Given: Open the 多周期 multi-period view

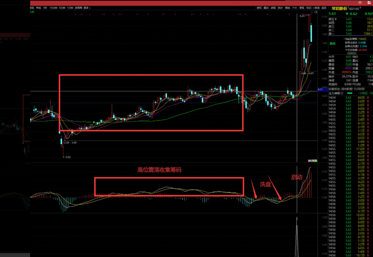Looking at the screenshot, I should (x=78, y=8).
